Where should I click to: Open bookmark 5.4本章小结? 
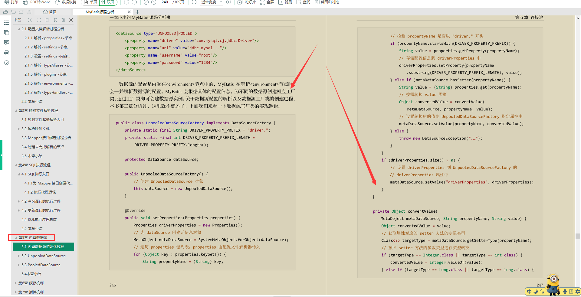point(31,274)
